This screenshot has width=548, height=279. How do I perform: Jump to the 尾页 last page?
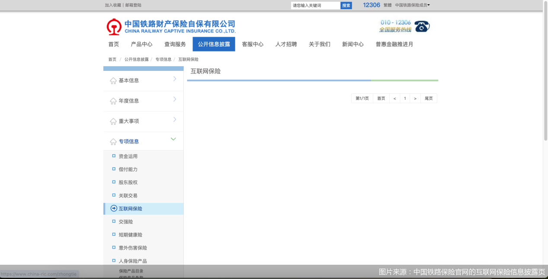(428, 98)
